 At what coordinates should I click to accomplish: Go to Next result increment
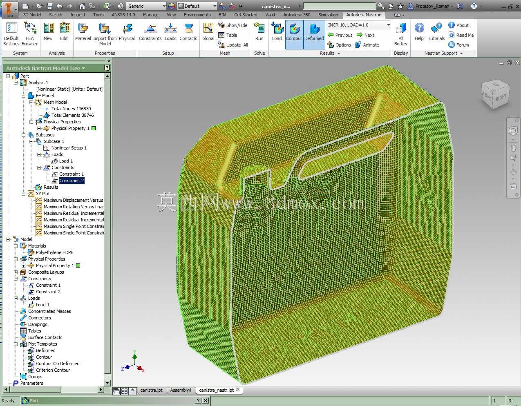365,35
